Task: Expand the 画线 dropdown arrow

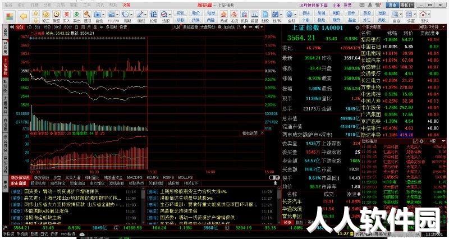Action: coord(145,14)
